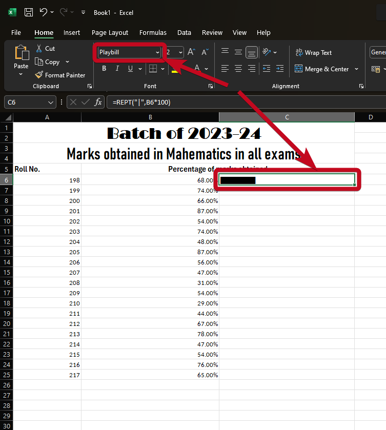Expand Merge & Center options arrow

click(x=356, y=69)
